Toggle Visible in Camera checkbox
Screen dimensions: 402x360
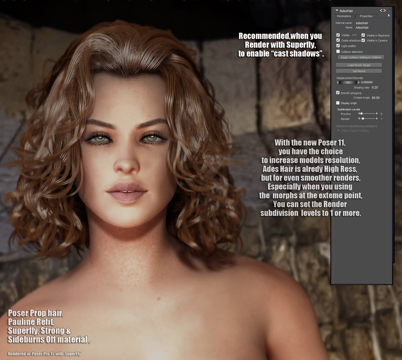coord(363,40)
